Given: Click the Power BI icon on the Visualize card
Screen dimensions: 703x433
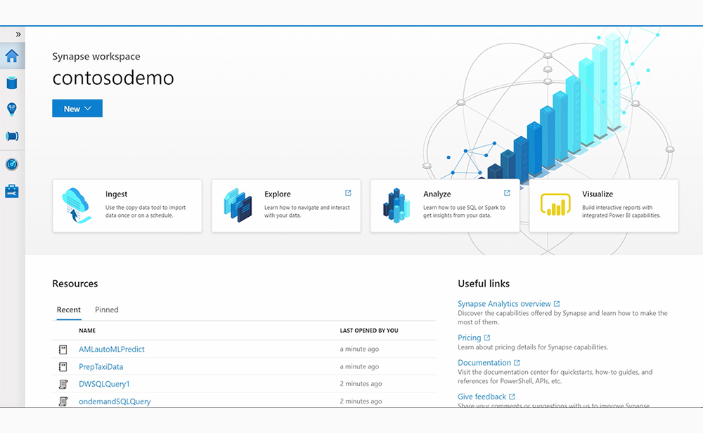Looking at the screenshot, I should point(554,206).
